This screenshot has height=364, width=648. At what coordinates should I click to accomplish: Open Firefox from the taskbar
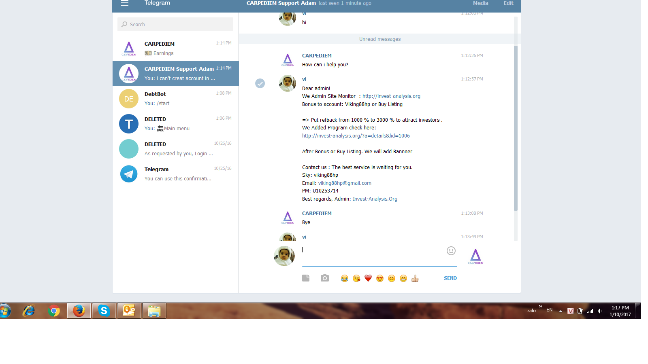79,311
